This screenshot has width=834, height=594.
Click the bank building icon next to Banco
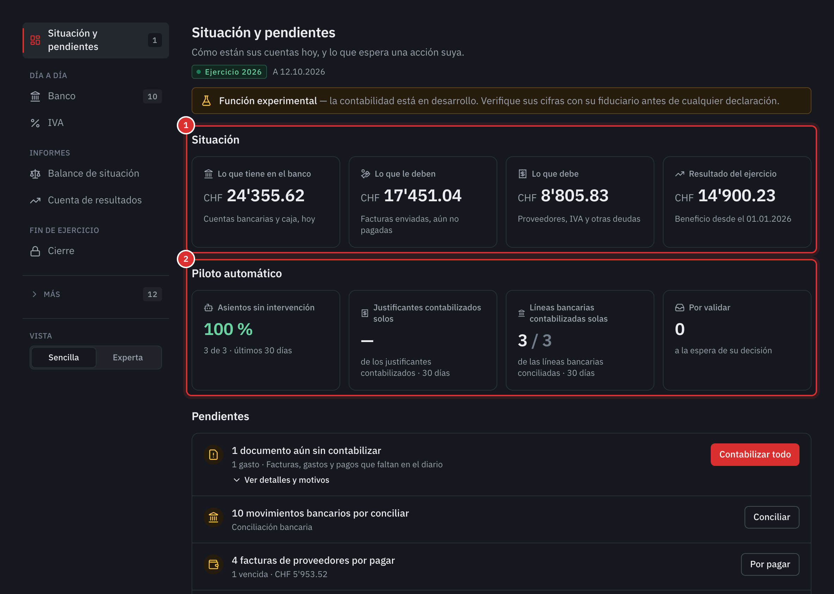[x=35, y=96]
